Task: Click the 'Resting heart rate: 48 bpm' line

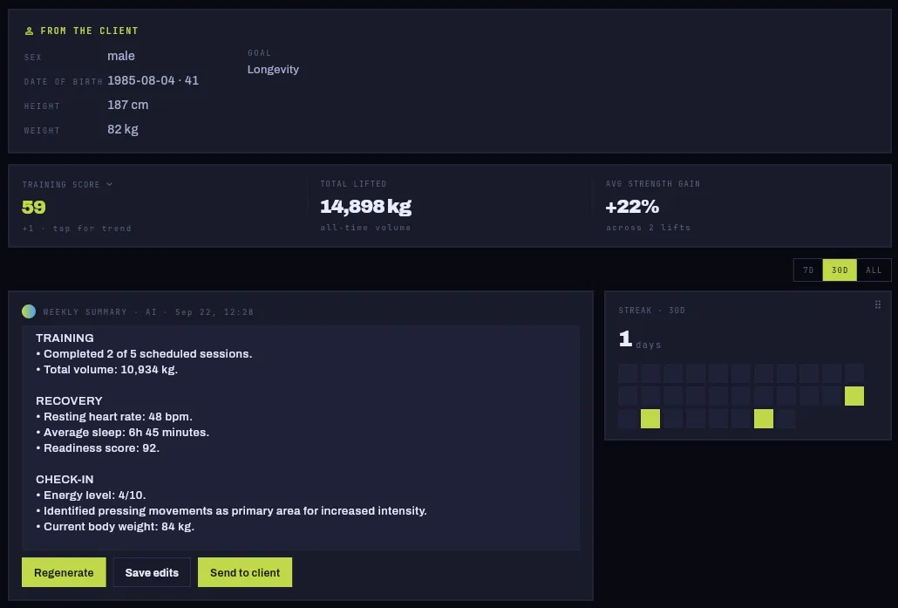Action: 114,417
